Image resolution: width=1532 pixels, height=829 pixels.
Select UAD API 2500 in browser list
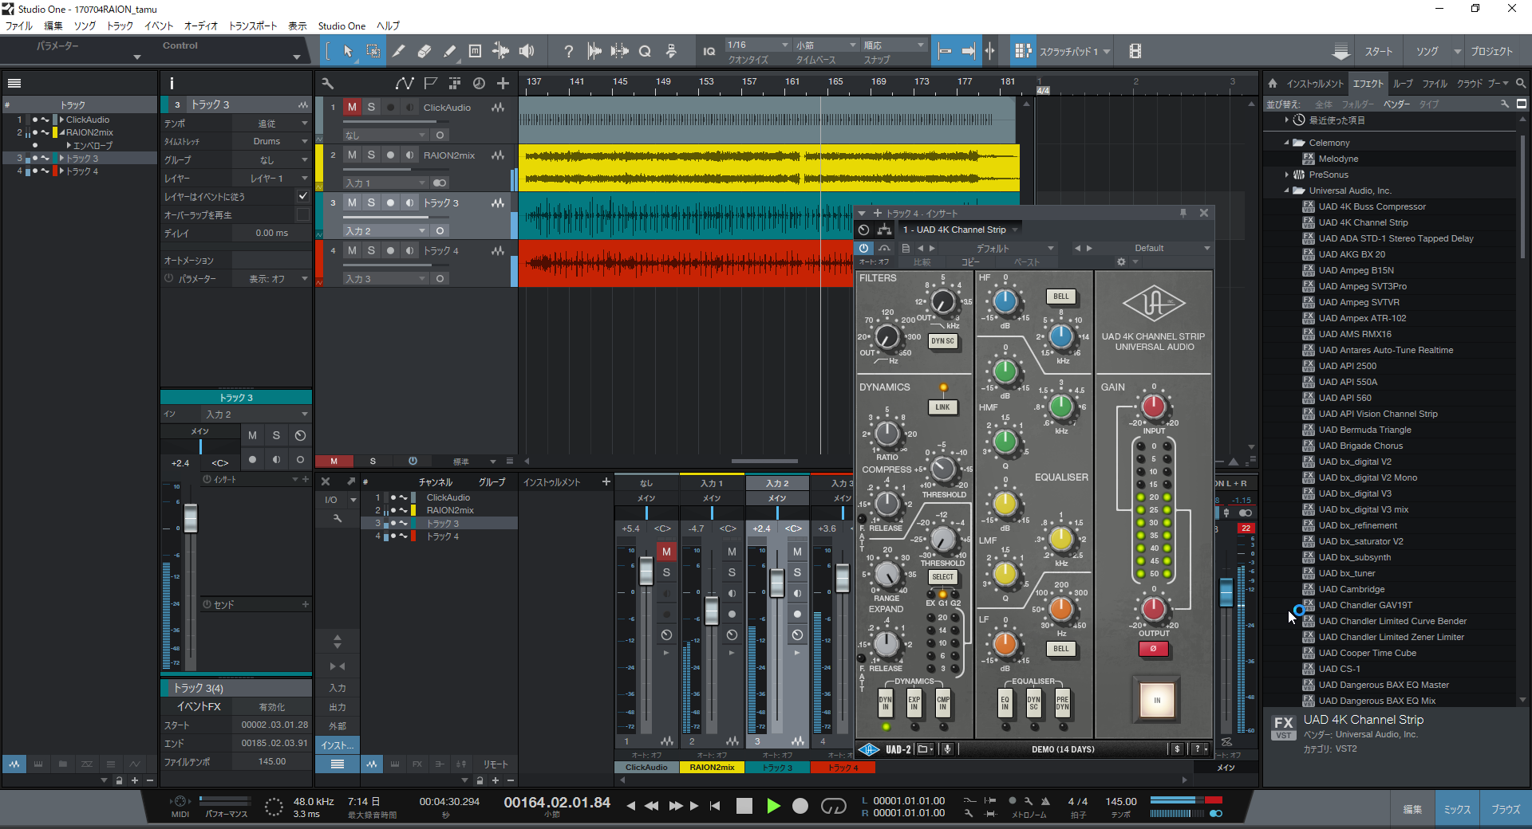[1348, 366]
